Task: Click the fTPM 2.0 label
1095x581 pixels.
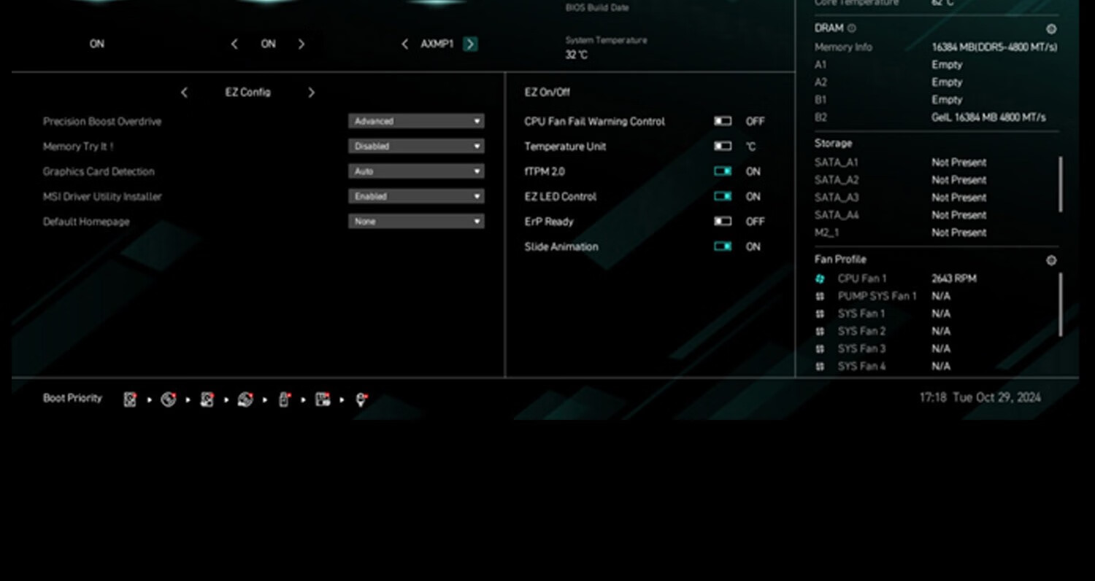Action: [545, 171]
